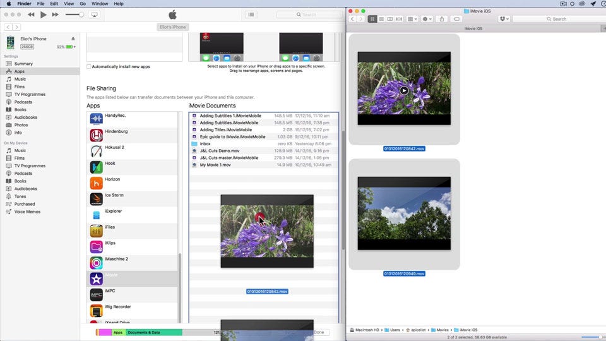Open the Finder arrange-by dropdown
Viewport: 606px width, 341px height.
[412, 19]
